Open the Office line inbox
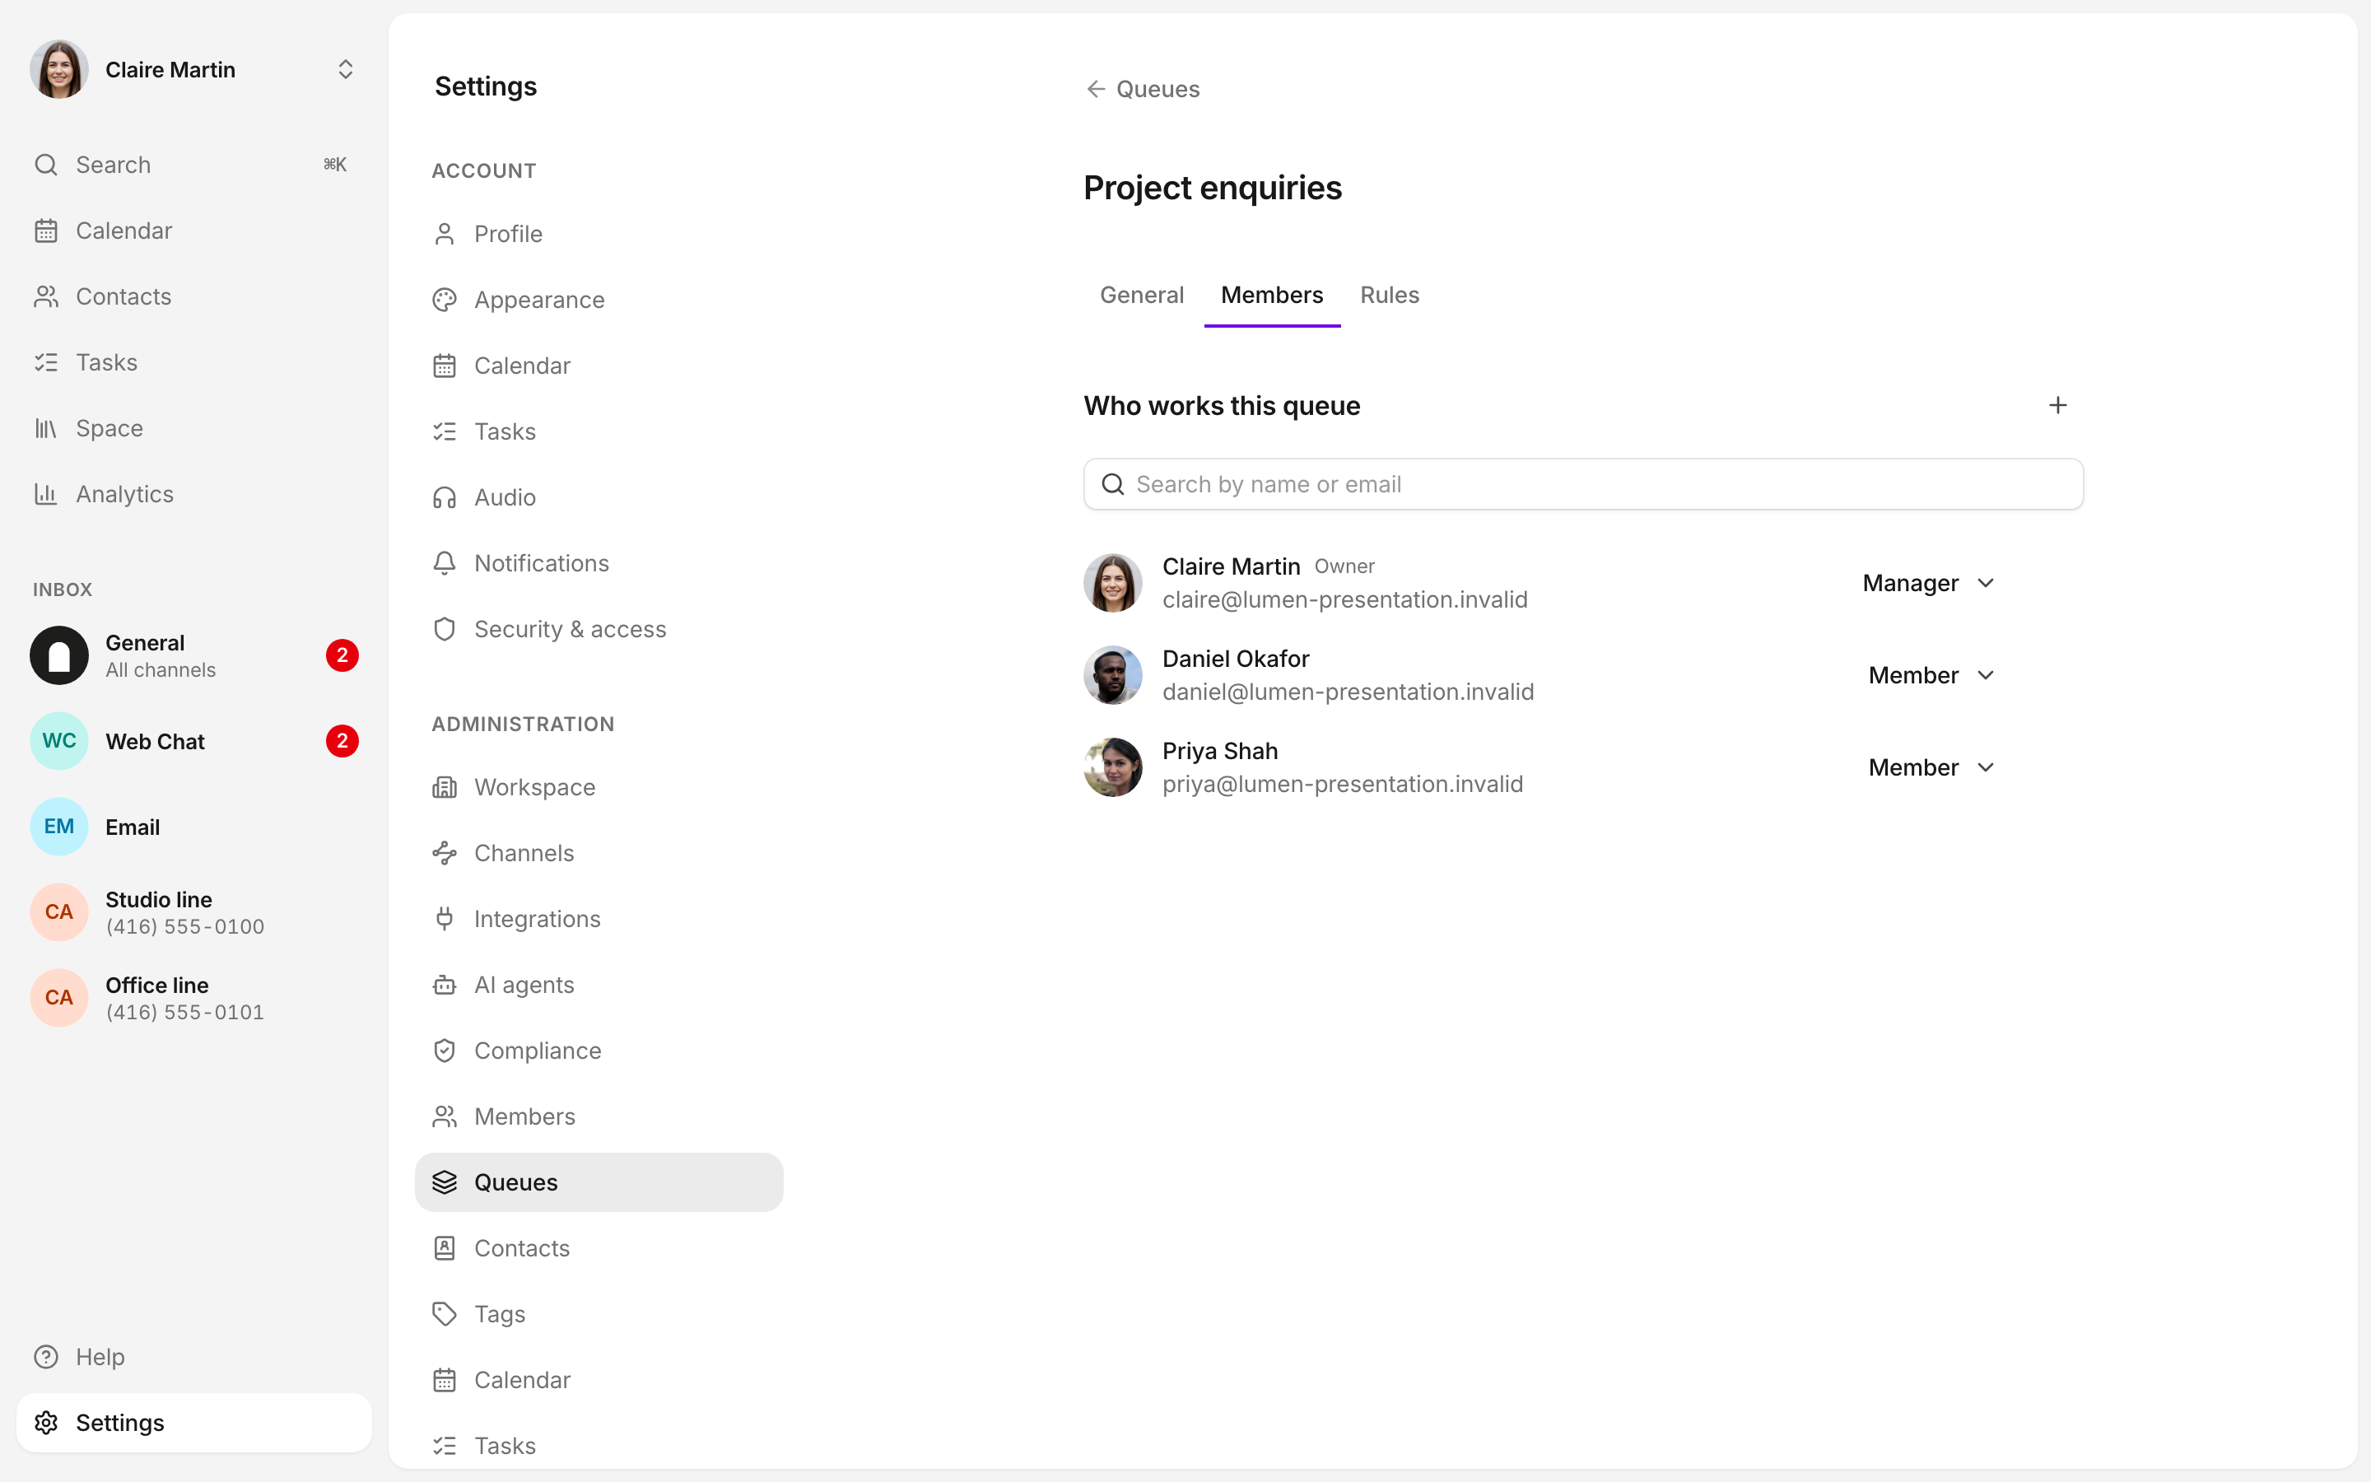Screen dimensions: 2371x1482 coord(194,998)
